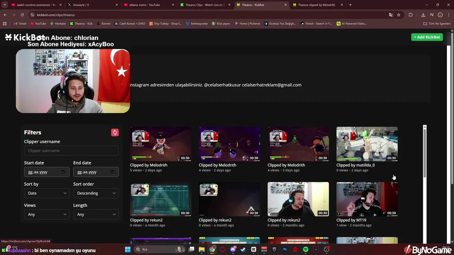Open Spotify from the taskbar

click(x=306, y=249)
